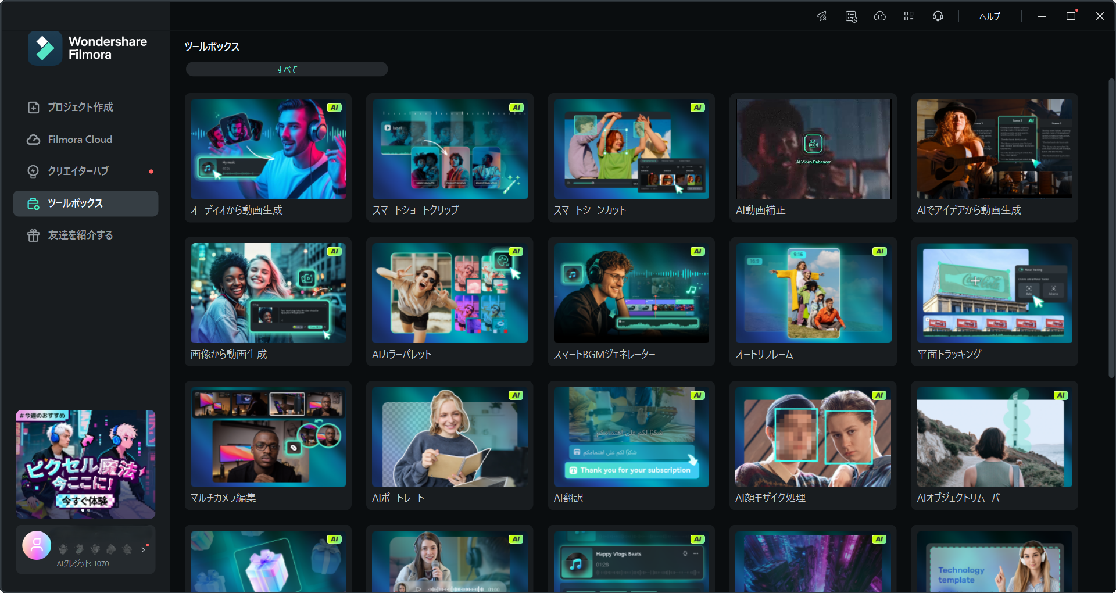
Task: Open スマートシーンカット tool
Action: pos(631,158)
